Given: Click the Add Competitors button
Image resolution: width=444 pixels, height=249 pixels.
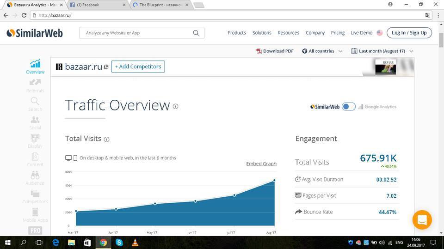Looking at the screenshot, I should (138, 67).
